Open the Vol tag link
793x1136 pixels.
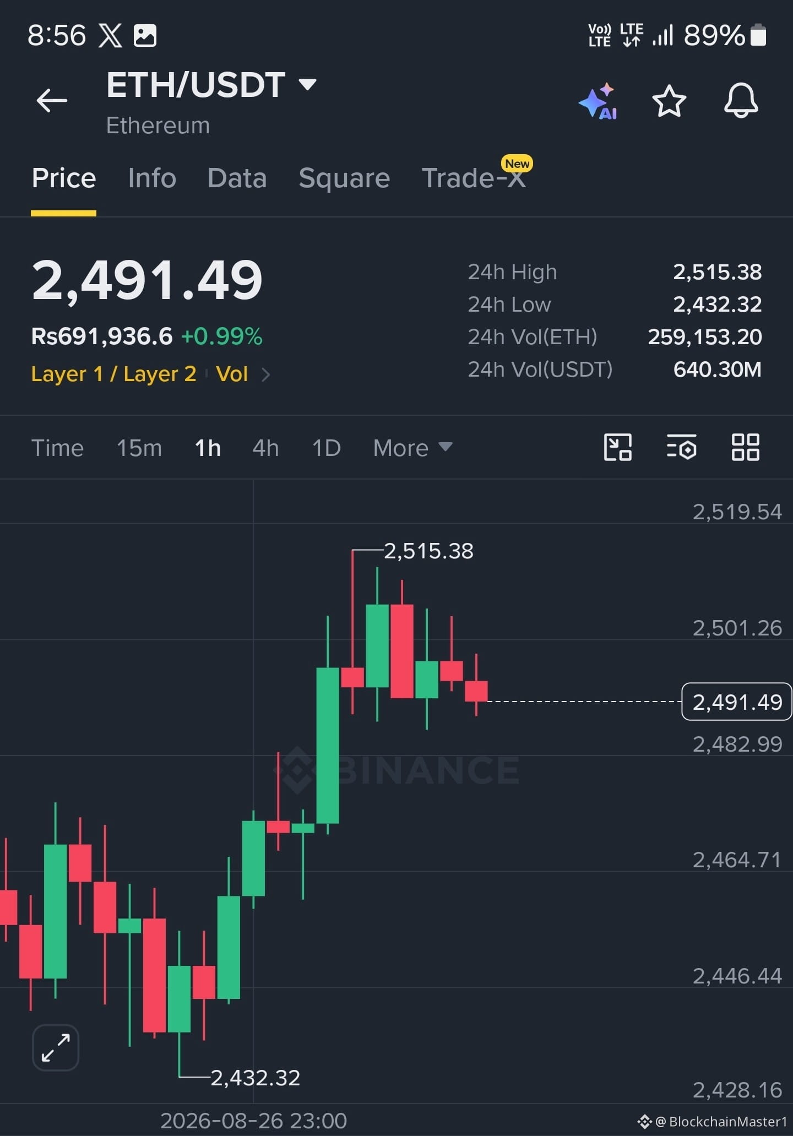[x=232, y=374]
